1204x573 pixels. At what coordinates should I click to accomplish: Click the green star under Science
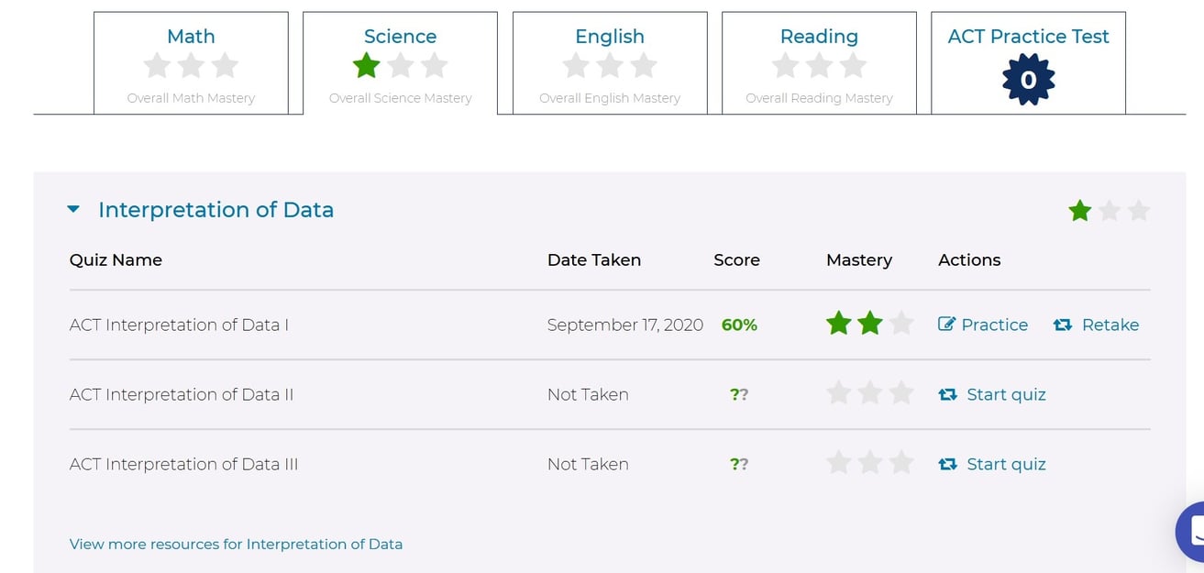[x=366, y=65]
